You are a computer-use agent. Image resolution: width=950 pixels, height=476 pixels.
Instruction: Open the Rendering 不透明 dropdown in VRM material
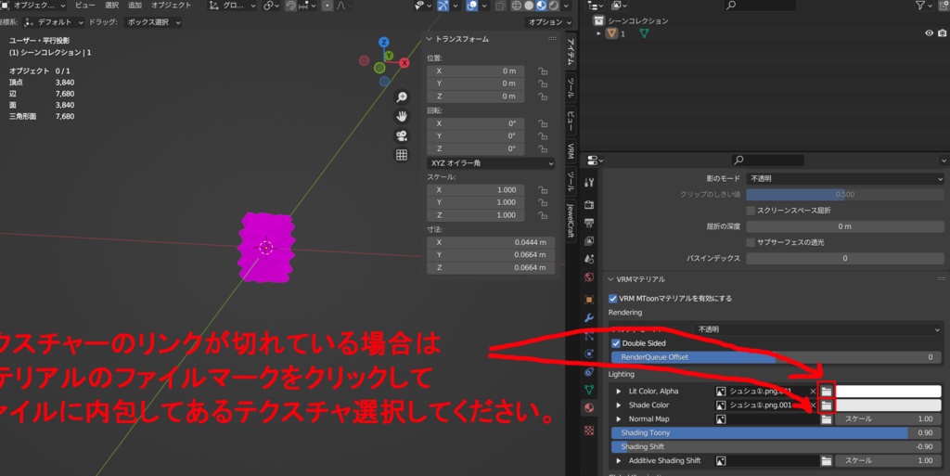click(x=817, y=329)
